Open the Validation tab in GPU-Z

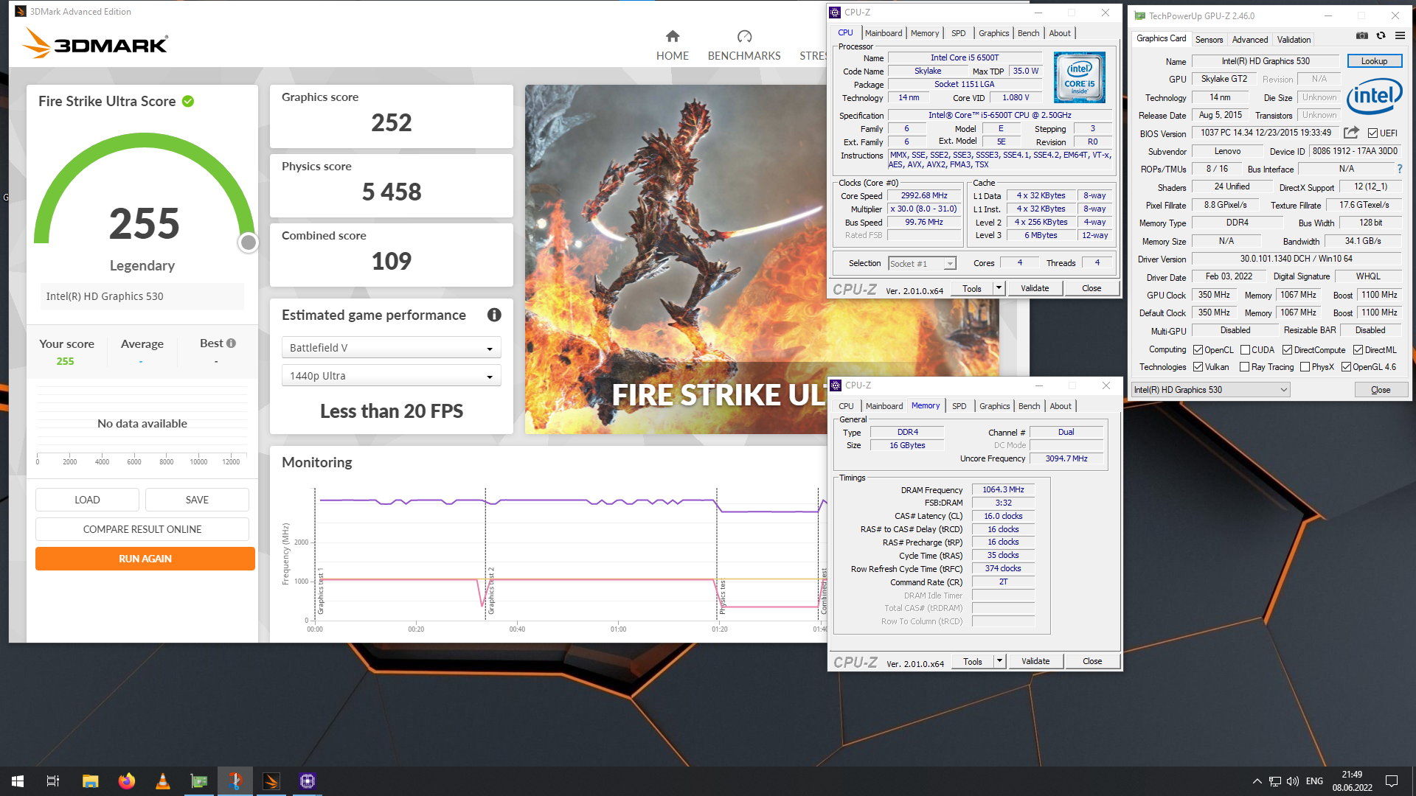tap(1294, 40)
